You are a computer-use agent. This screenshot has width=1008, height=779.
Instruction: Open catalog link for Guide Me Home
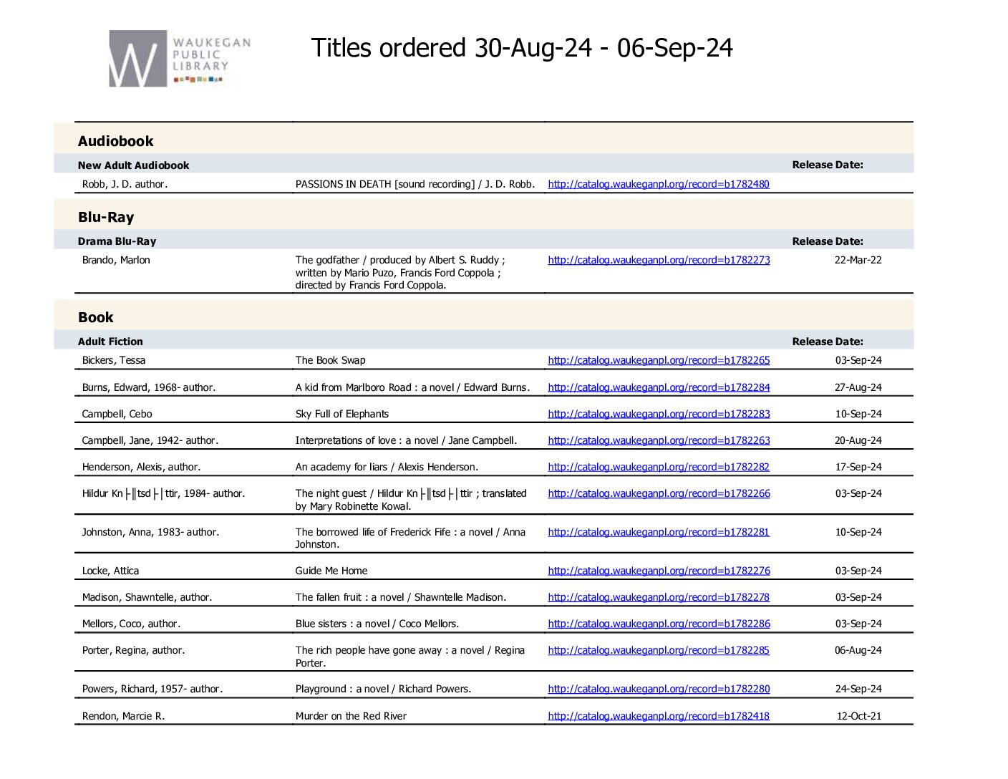click(659, 571)
